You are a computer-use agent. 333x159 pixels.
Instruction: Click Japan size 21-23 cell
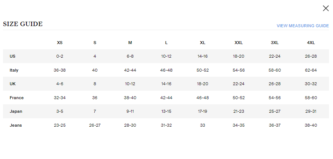pos(239,111)
